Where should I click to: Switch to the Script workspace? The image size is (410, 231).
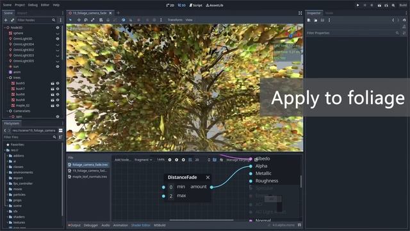coord(196,5)
